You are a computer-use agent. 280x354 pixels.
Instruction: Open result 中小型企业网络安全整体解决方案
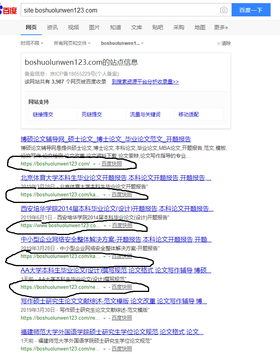116,240
